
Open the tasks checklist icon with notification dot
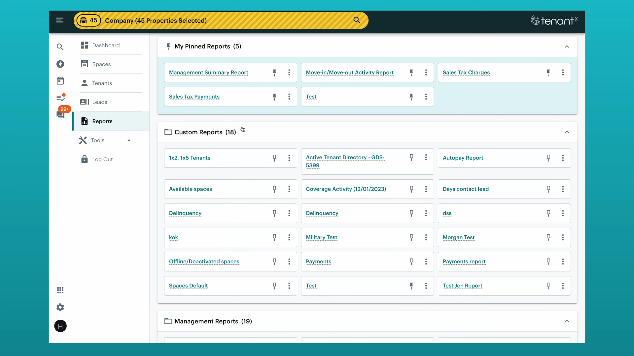(60, 98)
